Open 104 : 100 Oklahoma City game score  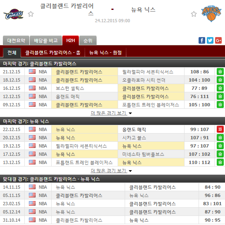199,80
